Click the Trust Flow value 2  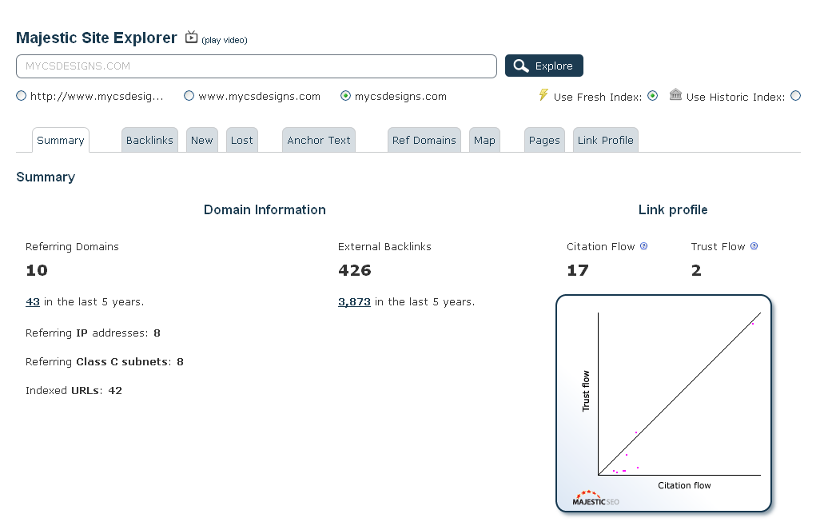tap(696, 270)
